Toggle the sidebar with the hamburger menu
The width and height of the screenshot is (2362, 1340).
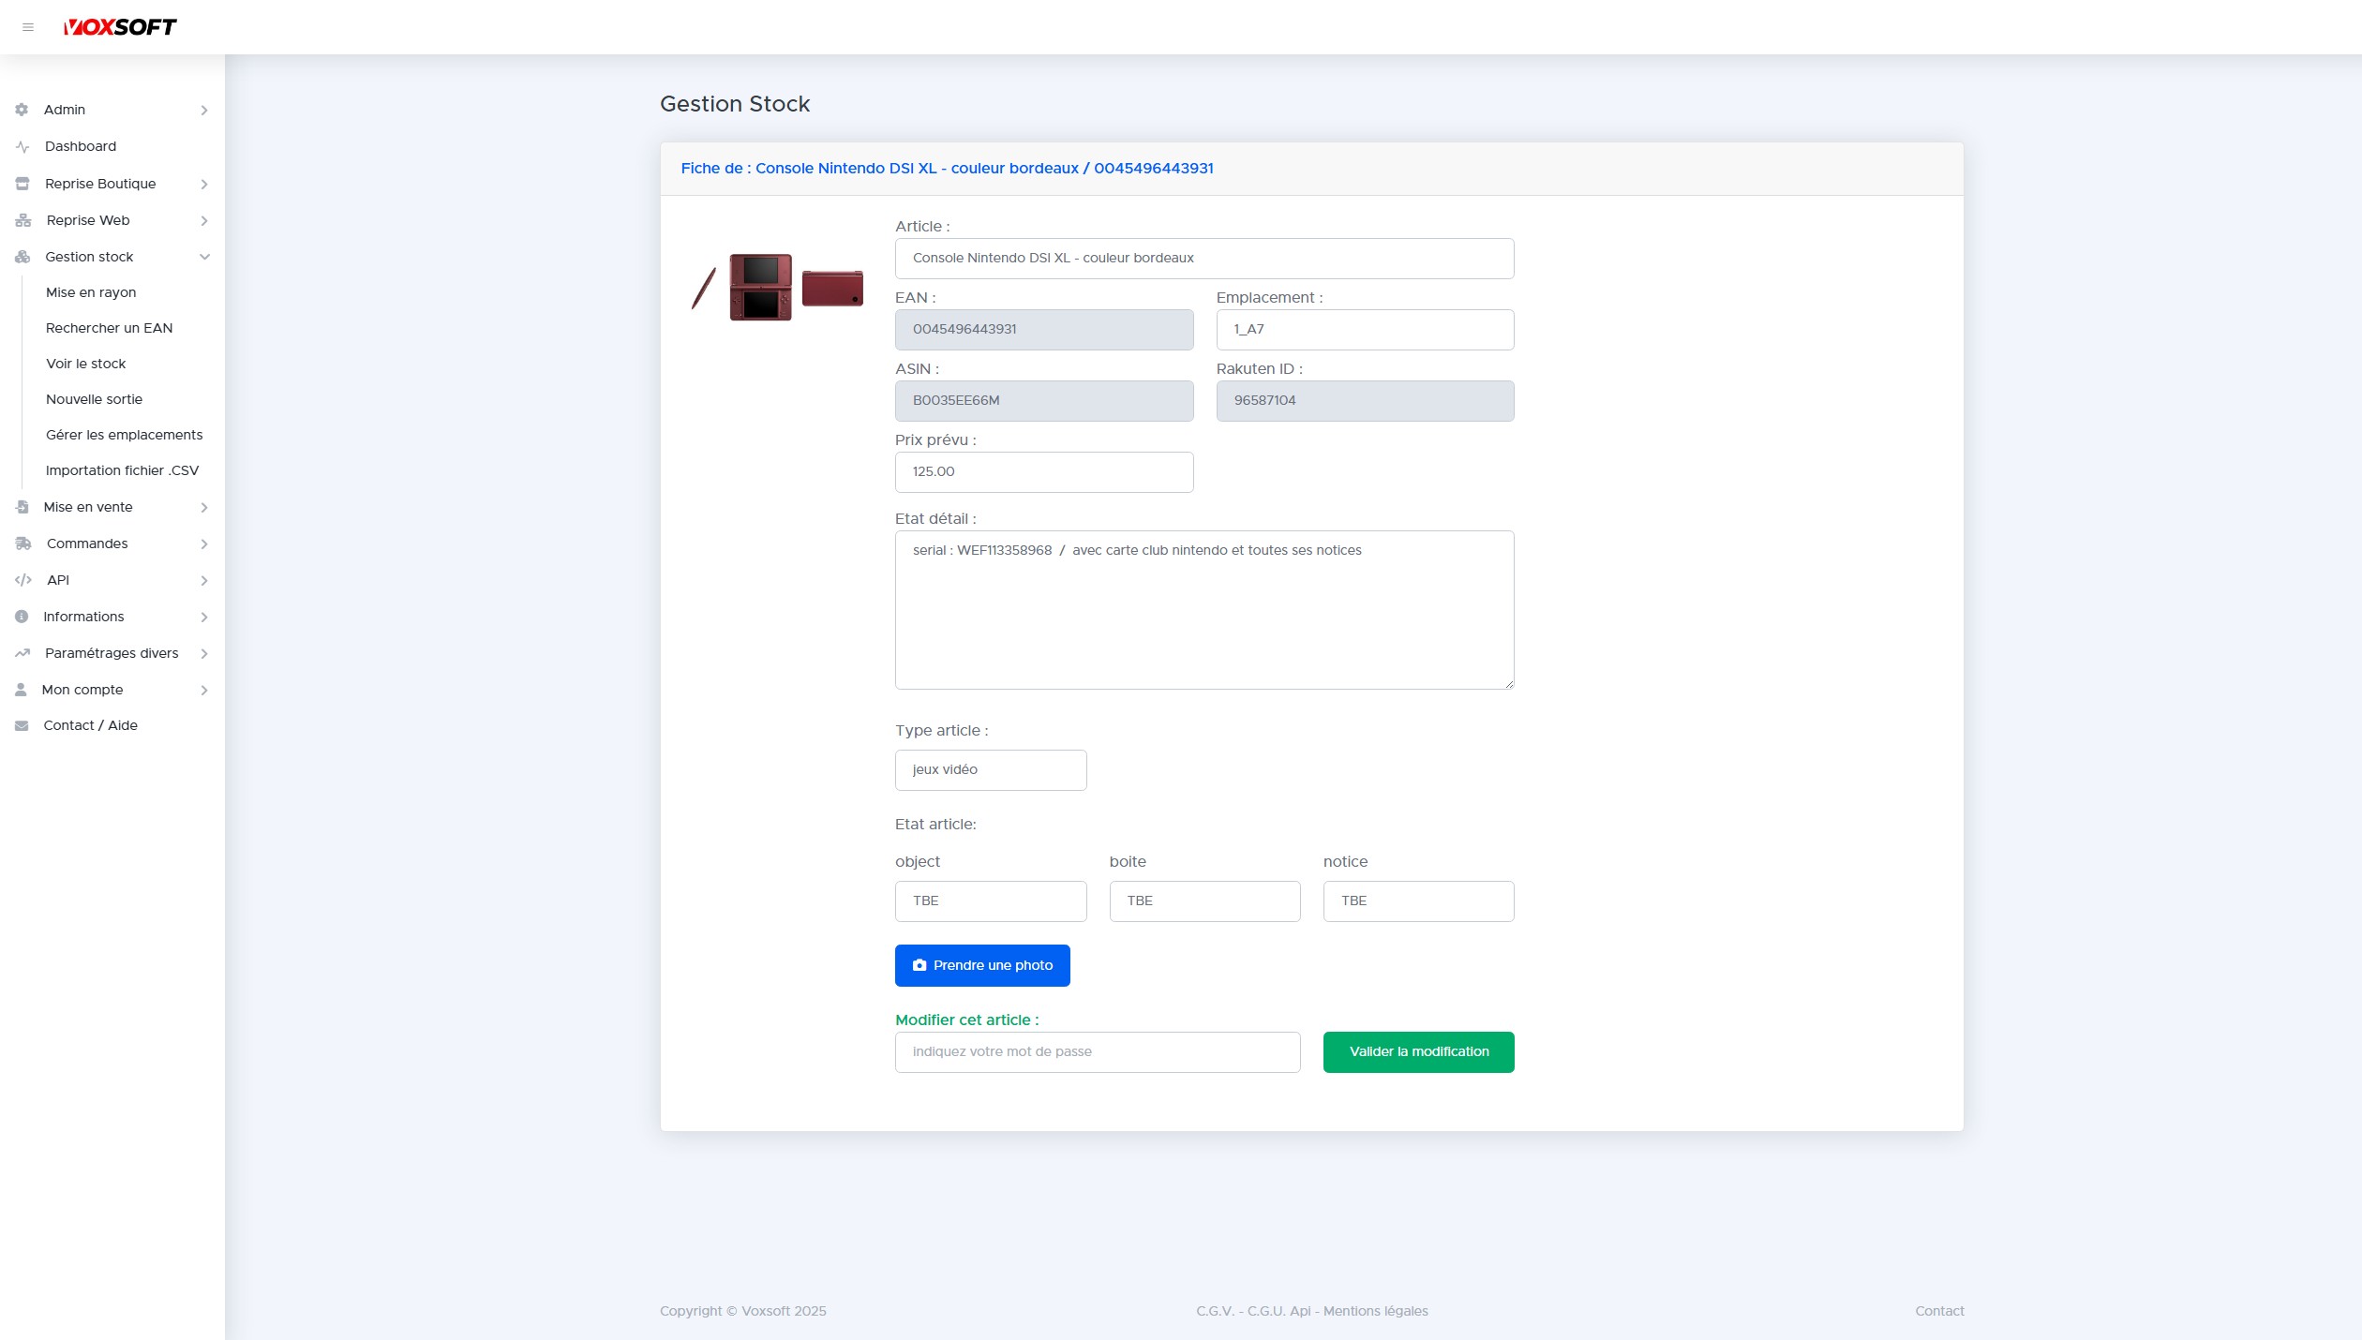pyautogui.click(x=29, y=27)
